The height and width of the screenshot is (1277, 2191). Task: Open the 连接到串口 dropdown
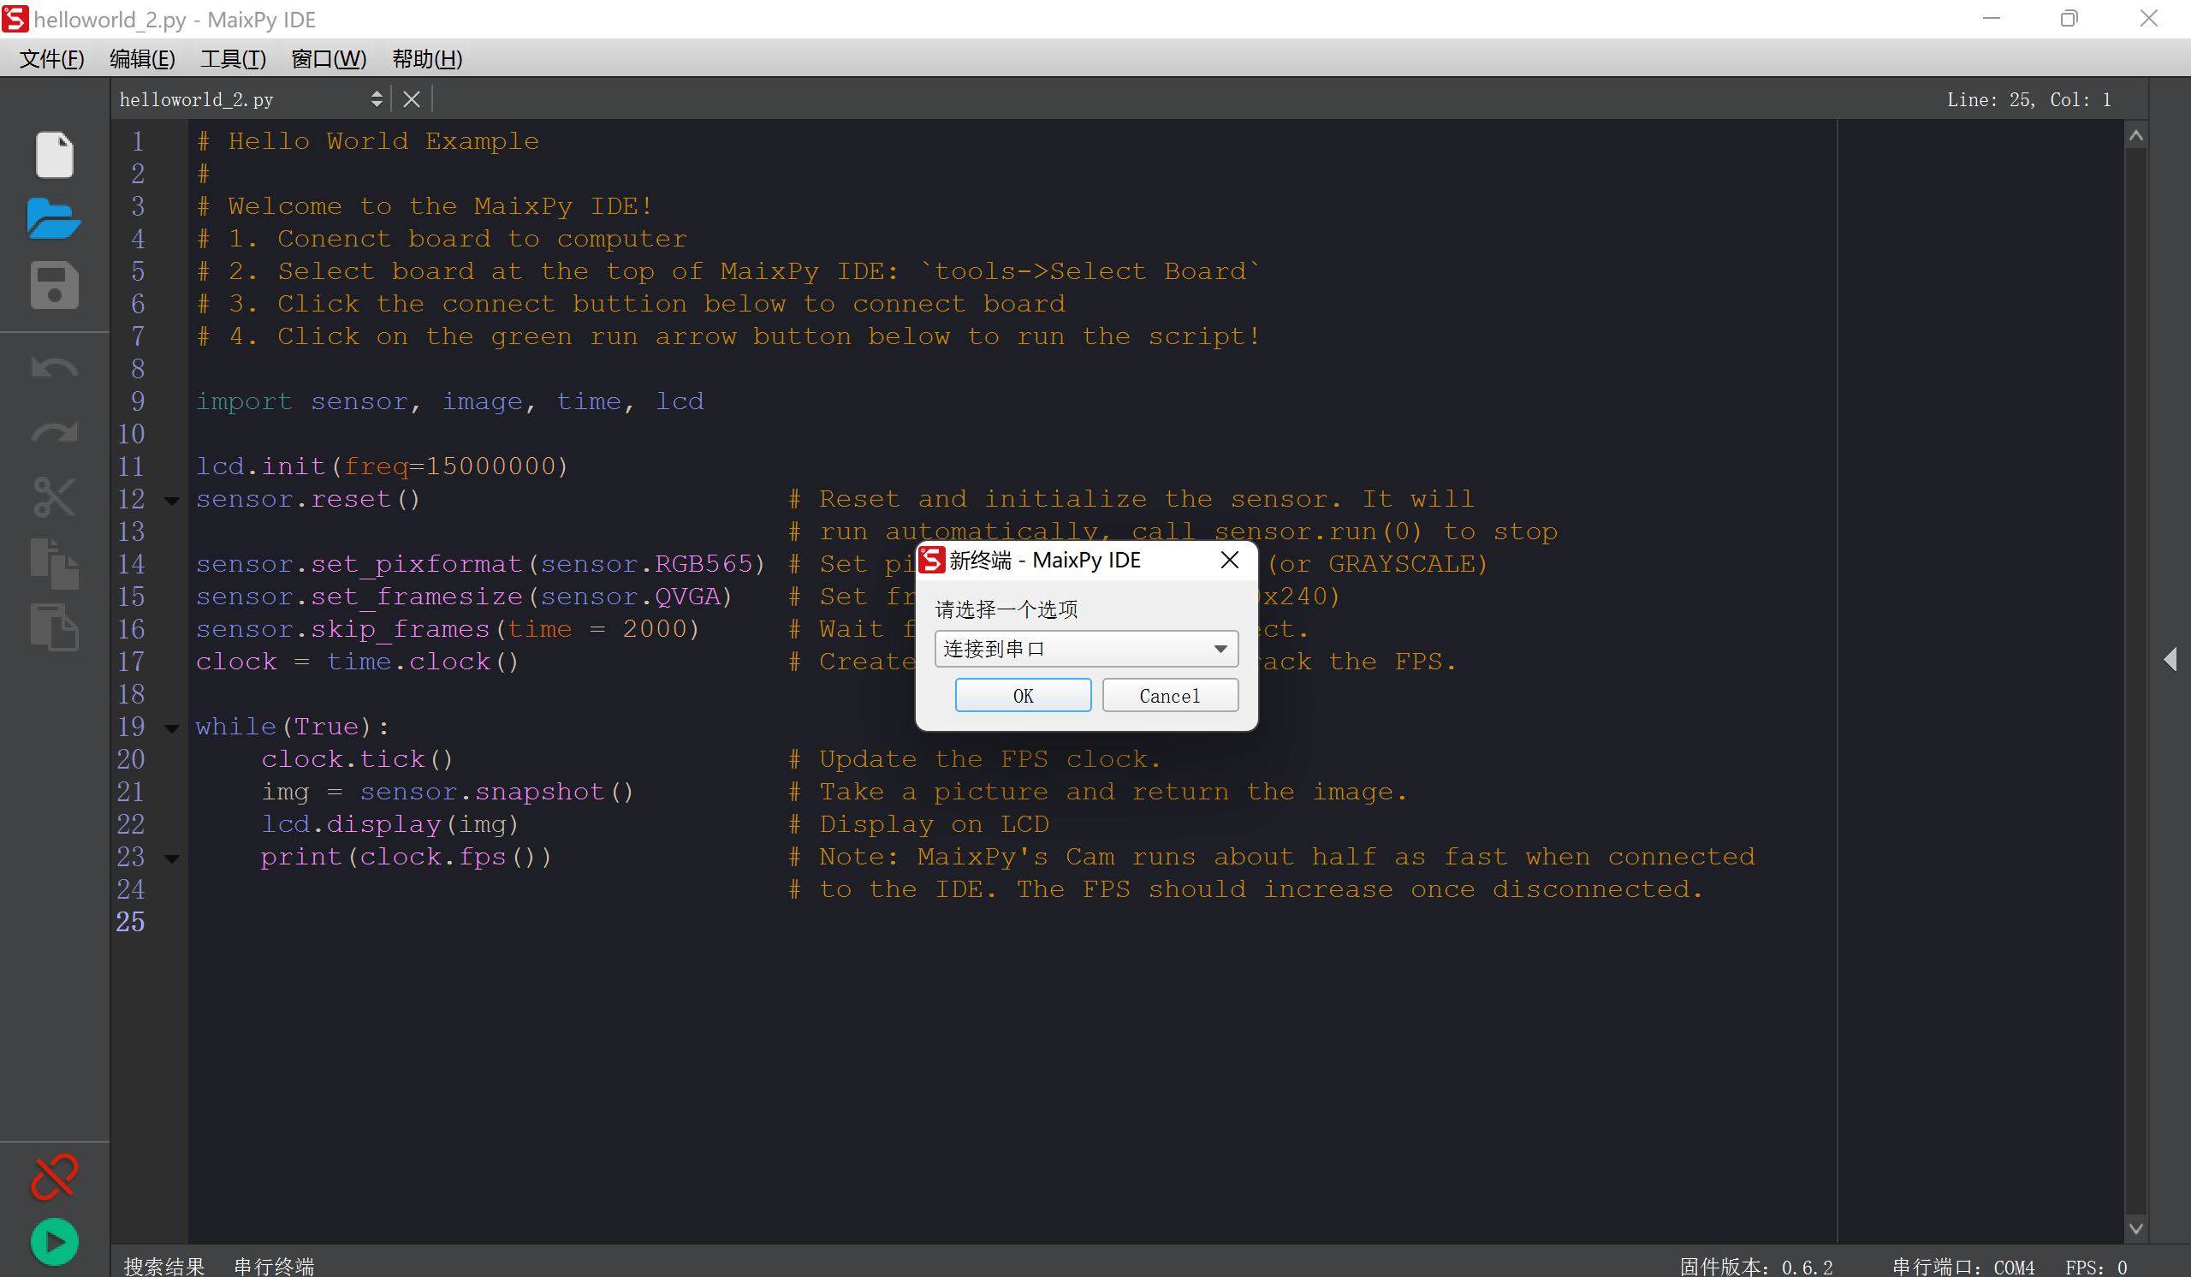click(1086, 649)
